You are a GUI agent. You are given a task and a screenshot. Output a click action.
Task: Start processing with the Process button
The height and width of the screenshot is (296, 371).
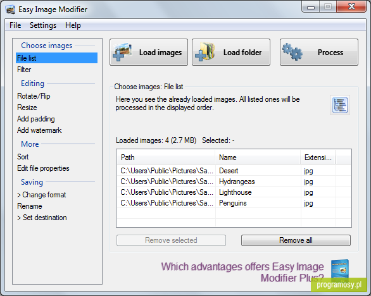pos(319,52)
